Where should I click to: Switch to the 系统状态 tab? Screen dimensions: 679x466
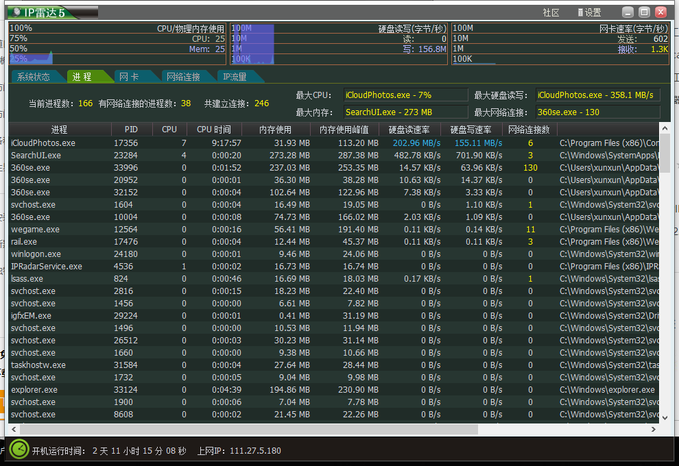click(x=34, y=77)
